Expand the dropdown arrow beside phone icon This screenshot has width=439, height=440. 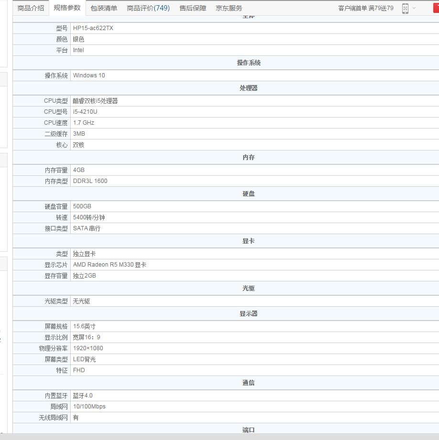pos(414,8)
